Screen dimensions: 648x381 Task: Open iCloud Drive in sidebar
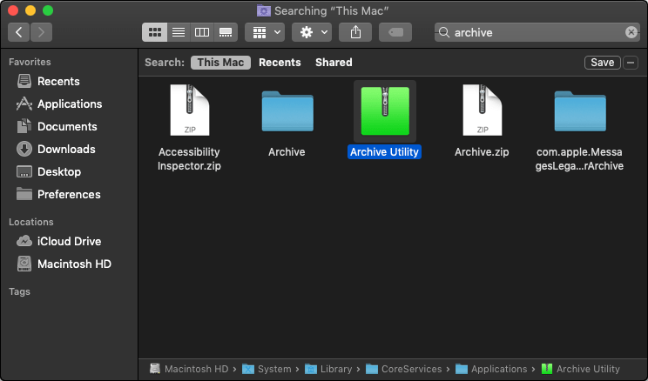click(x=58, y=241)
